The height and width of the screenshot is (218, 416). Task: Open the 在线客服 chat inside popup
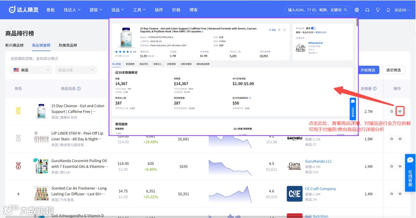352,108
